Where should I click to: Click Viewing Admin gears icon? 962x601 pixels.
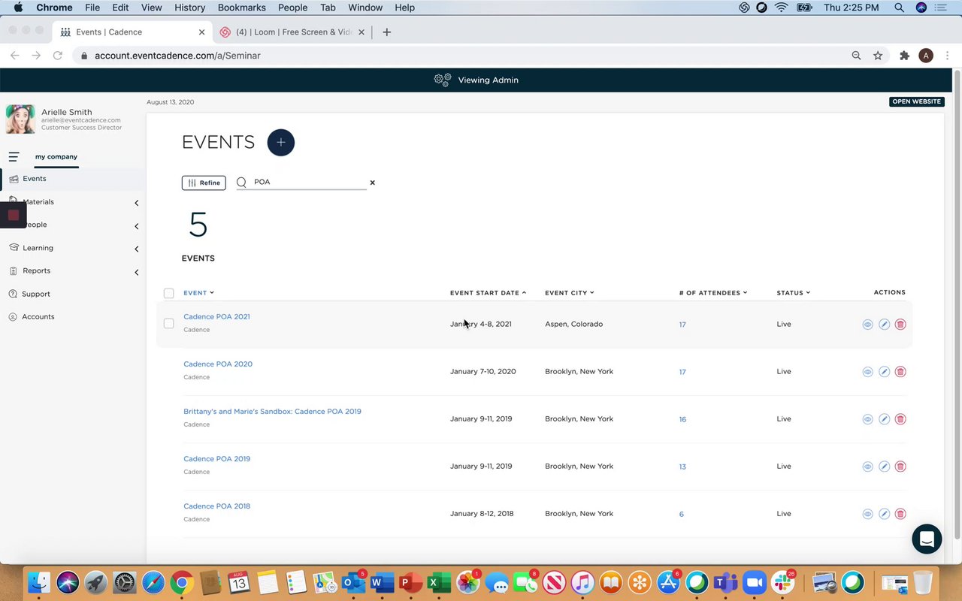click(x=443, y=80)
